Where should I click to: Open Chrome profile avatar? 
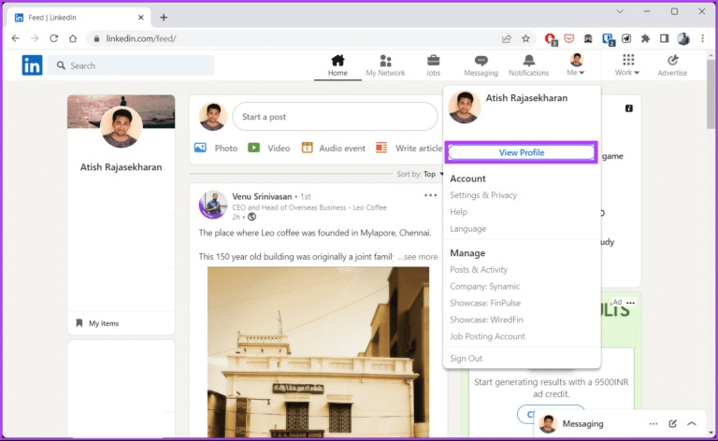683,39
